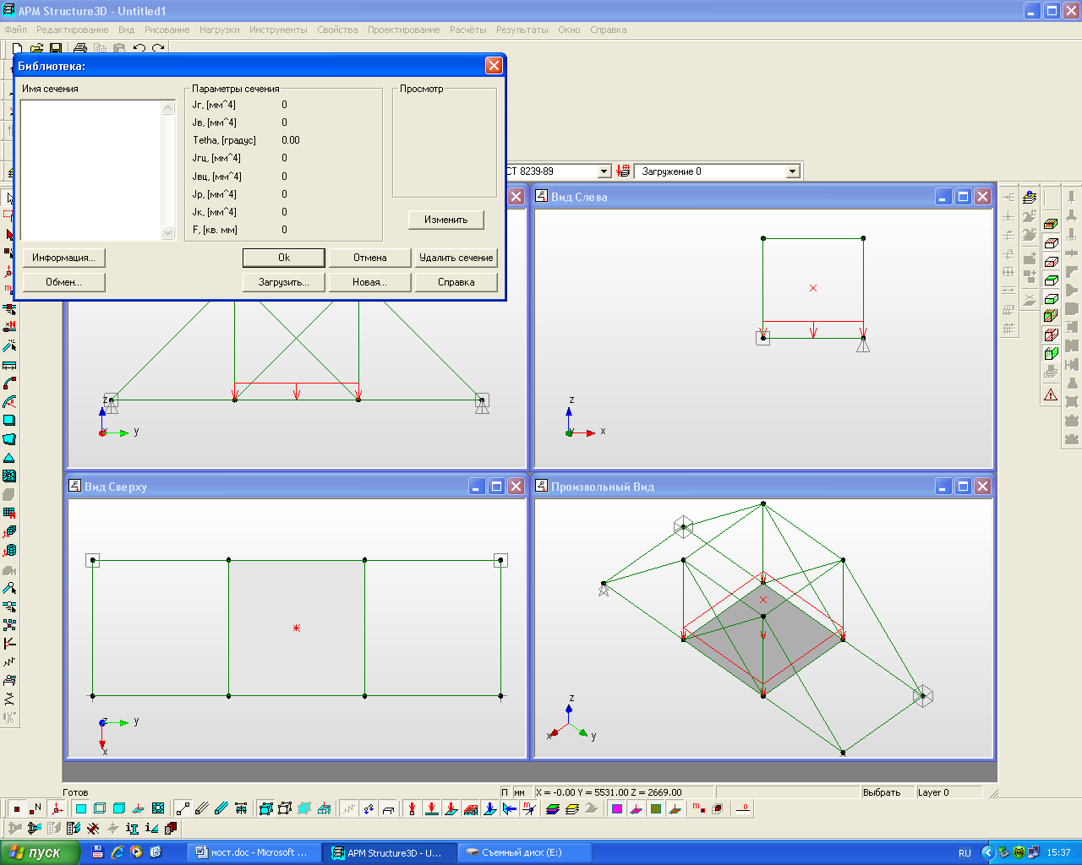
Task: Select the rod tool with two end nodes
Action: pos(183,808)
